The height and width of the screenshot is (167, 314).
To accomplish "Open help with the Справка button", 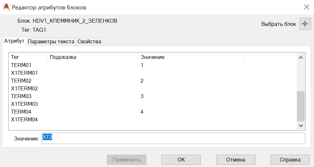I will tap(290, 160).
